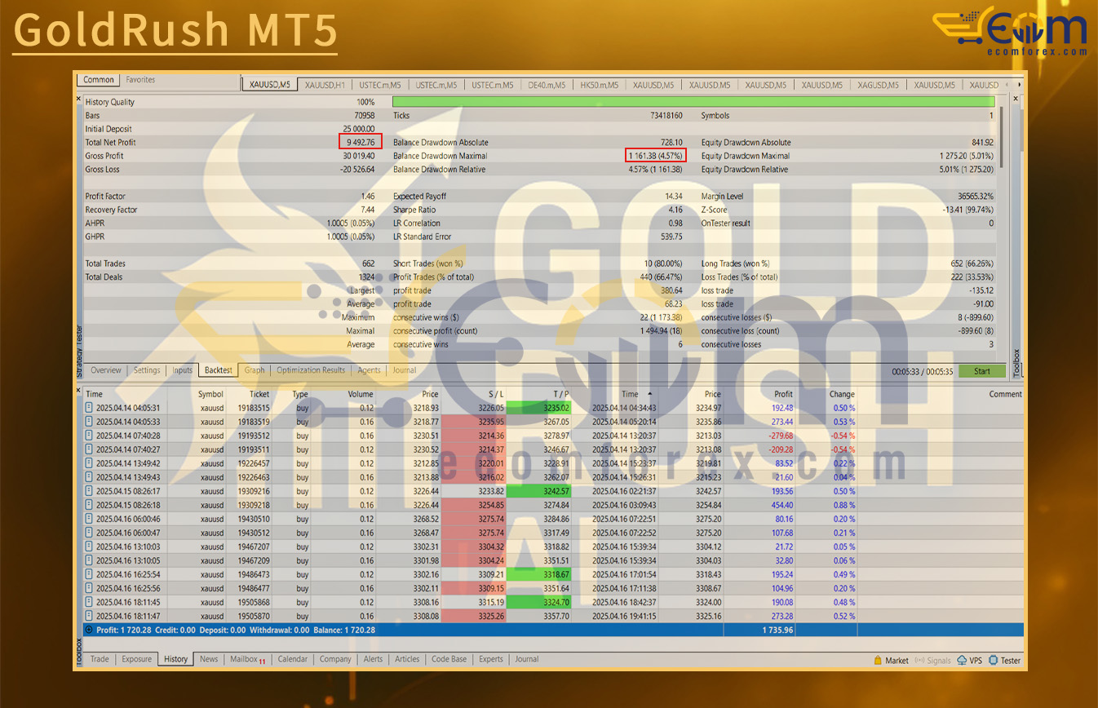This screenshot has width=1098, height=708.
Task: Click the deal icon for ticket 19467207
Action: click(89, 546)
